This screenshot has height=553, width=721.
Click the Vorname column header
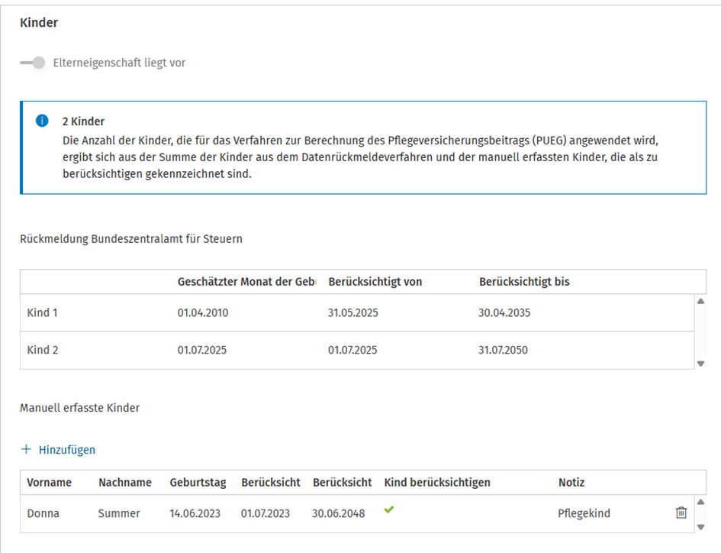(x=49, y=483)
